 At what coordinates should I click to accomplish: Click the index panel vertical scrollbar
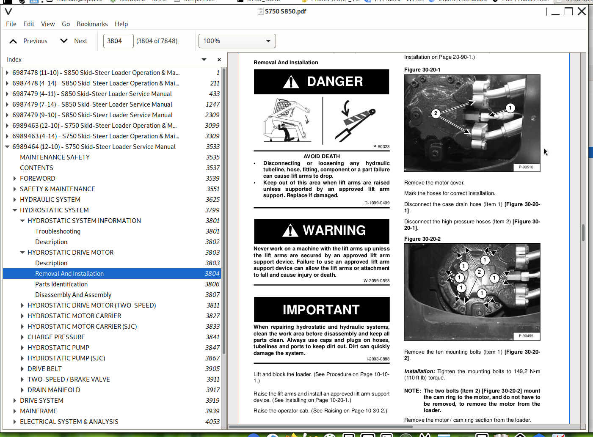[x=224, y=212]
